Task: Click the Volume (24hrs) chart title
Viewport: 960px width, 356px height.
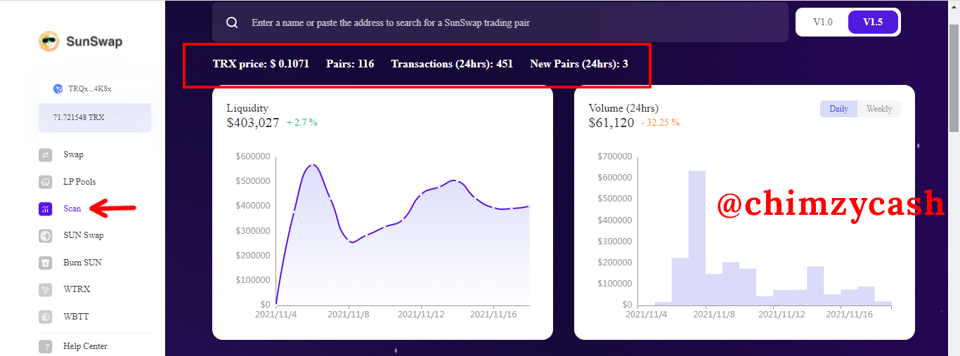Action: point(623,108)
